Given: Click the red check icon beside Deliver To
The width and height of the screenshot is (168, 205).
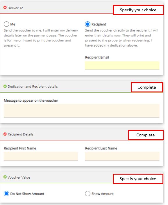Looking at the screenshot, I should point(5,8).
